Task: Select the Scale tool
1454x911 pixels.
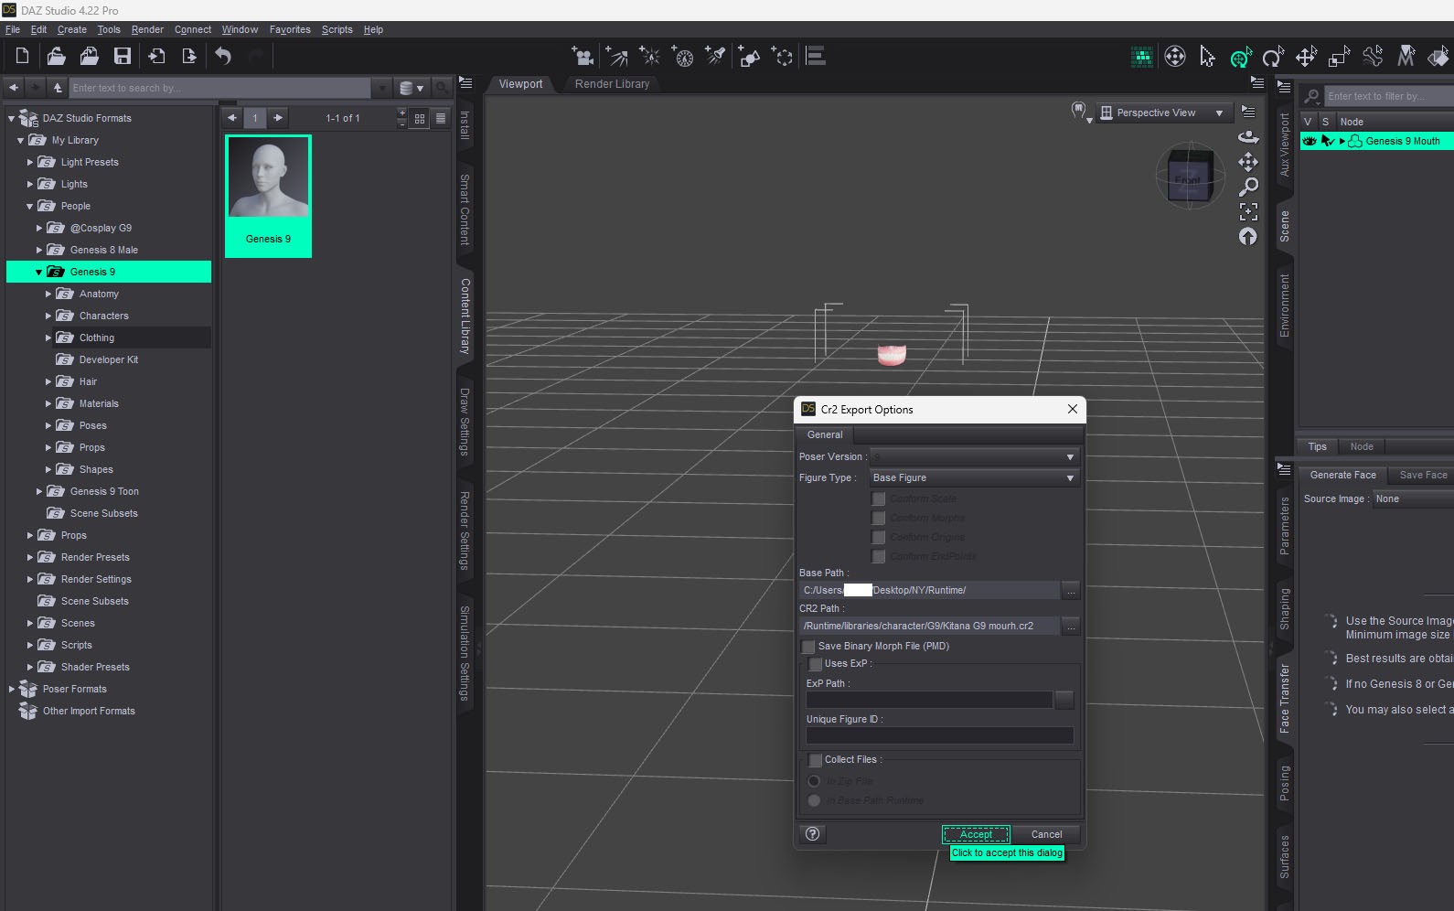Action: coord(1339,58)
